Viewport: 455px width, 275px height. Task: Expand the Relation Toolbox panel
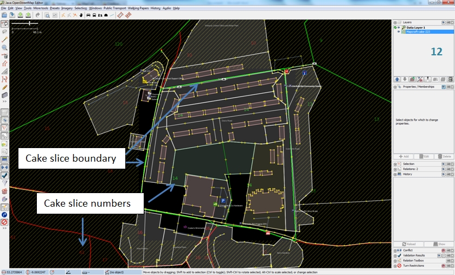click(x=395, y=260)
